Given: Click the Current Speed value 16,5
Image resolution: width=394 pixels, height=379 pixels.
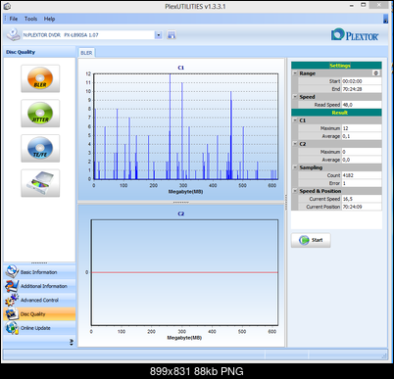Looking at the screenshot, I should 362,199.
